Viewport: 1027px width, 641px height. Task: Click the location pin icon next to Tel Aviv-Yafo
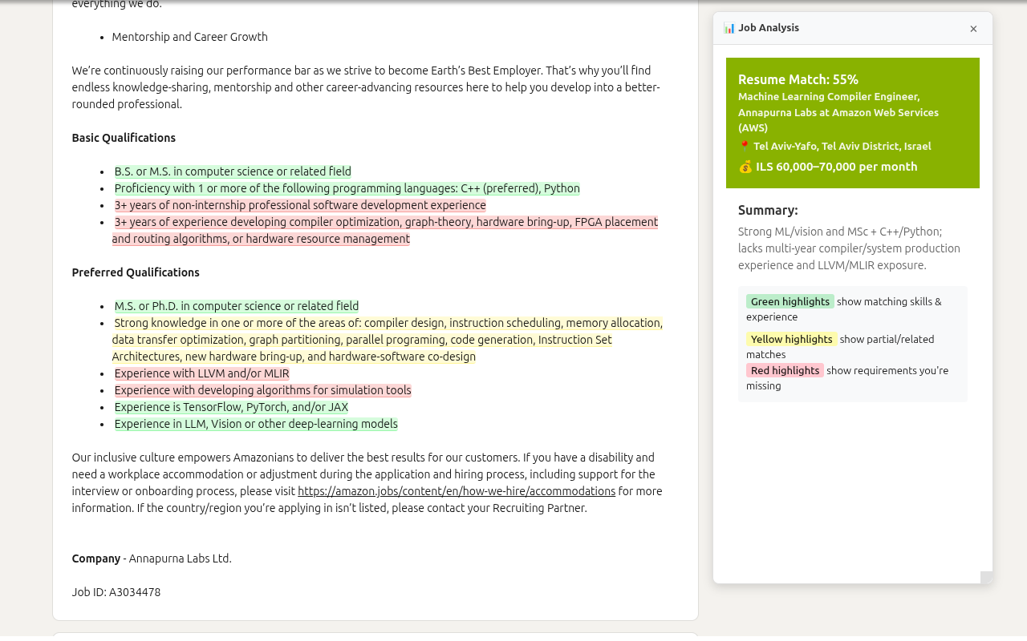(x=744, y=146)
